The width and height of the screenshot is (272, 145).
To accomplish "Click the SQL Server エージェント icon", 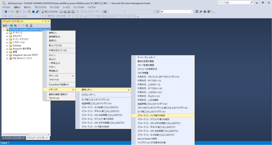I will pyautogui.click(x=10, y=58).
